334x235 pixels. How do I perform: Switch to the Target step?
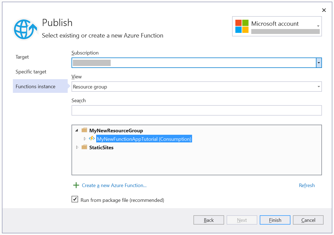pyautogui.click(x=22, y=57)
